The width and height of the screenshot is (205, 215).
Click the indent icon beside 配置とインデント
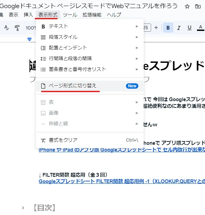pos(43,48)
